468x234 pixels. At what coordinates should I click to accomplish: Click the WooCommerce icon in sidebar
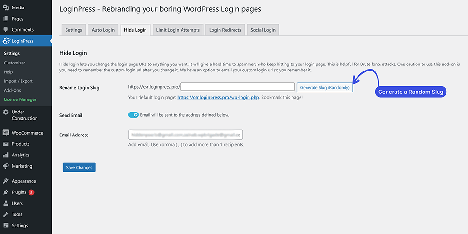6,133
